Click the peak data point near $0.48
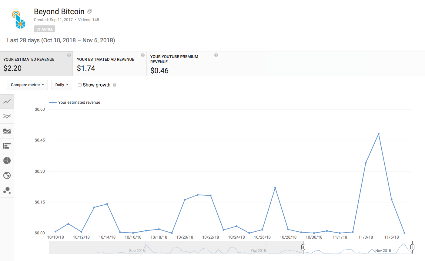425x261 pixels. (x=379, y=134)
